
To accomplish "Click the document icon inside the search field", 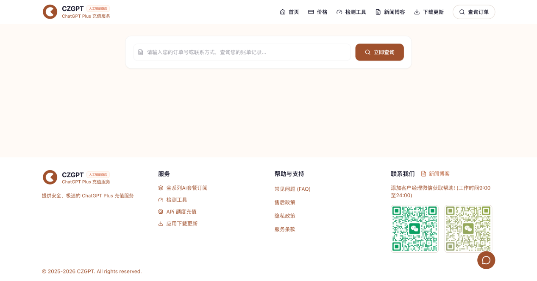I will pyautogui.click(x=141, y=52).
